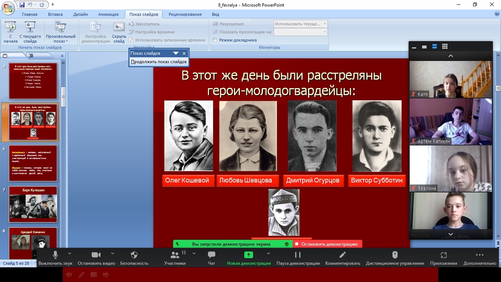501x282 pixels.
Task: Expand Произвольный показ dropdown
Action: [60, 32]
